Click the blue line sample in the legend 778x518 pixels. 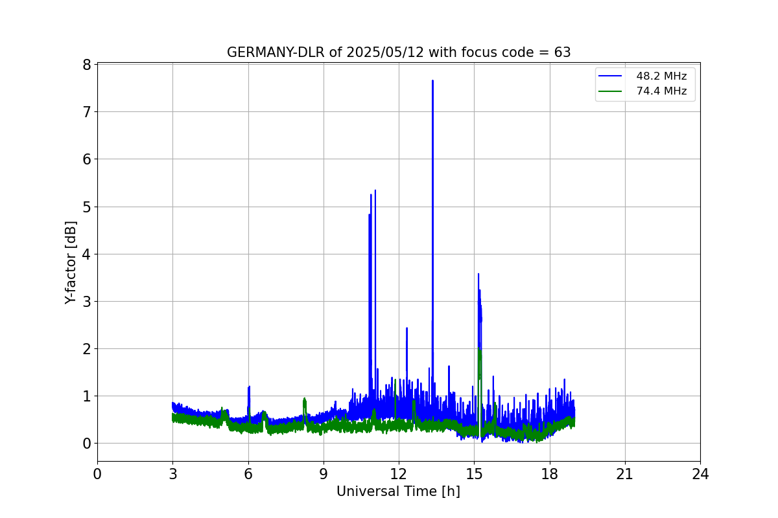610,76
